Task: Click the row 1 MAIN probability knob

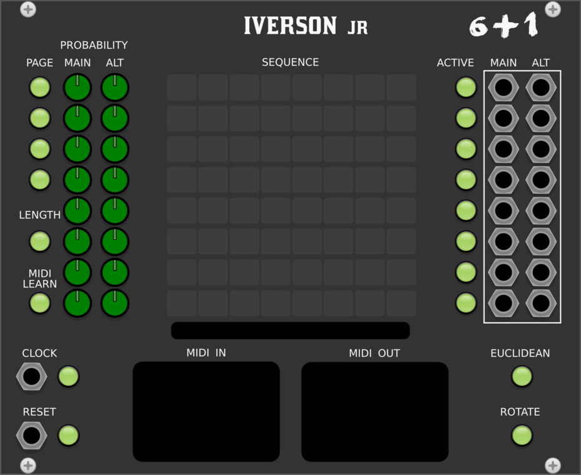Action: pos(77,87)
